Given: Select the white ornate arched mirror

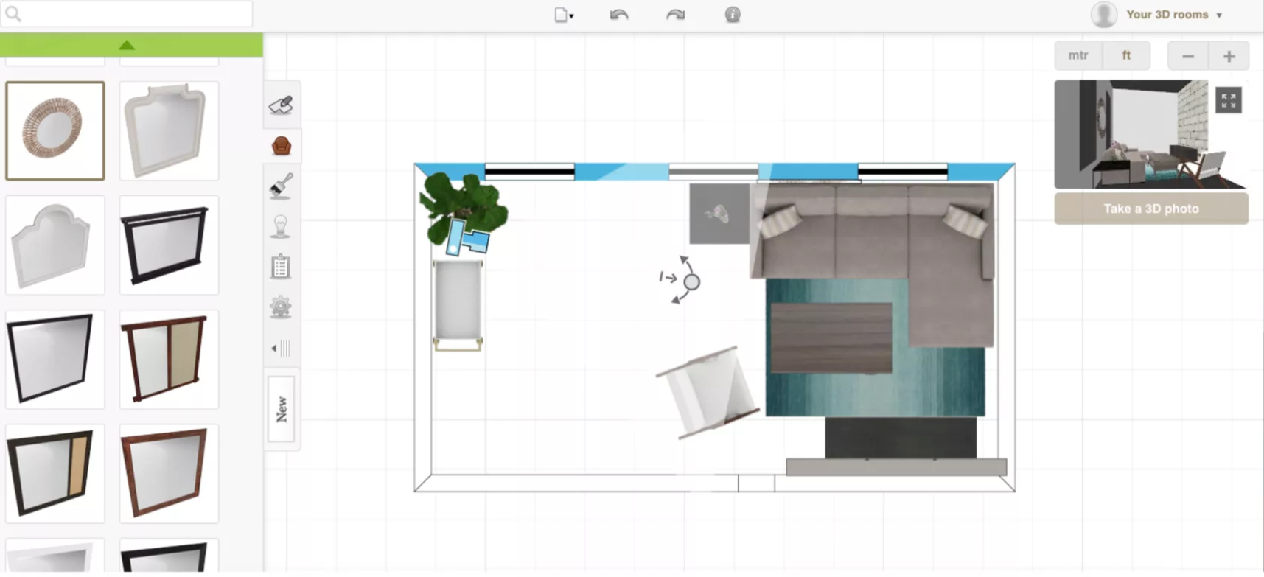Looking at the screenshot, I should click(x=169, y=131).
